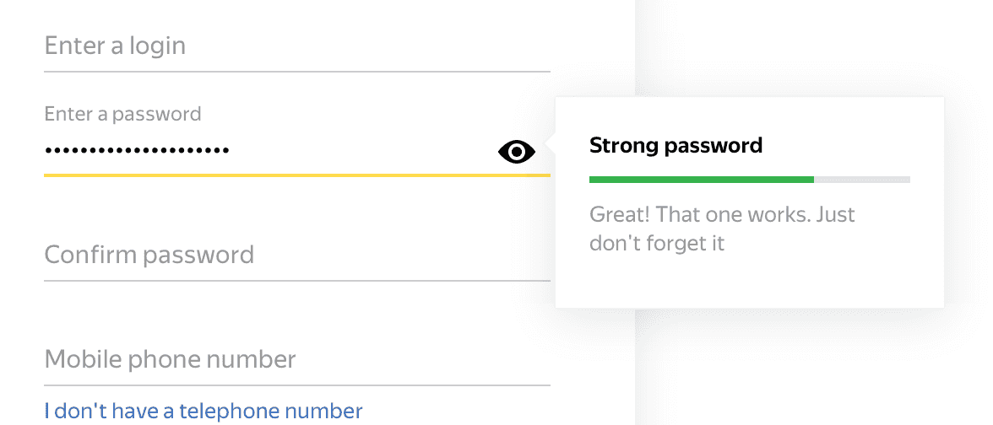Image resolution: width=993 pixels, height=425 pixels.
Task: Click the underline beneath "Confirm password"
Action: (296, 281)
